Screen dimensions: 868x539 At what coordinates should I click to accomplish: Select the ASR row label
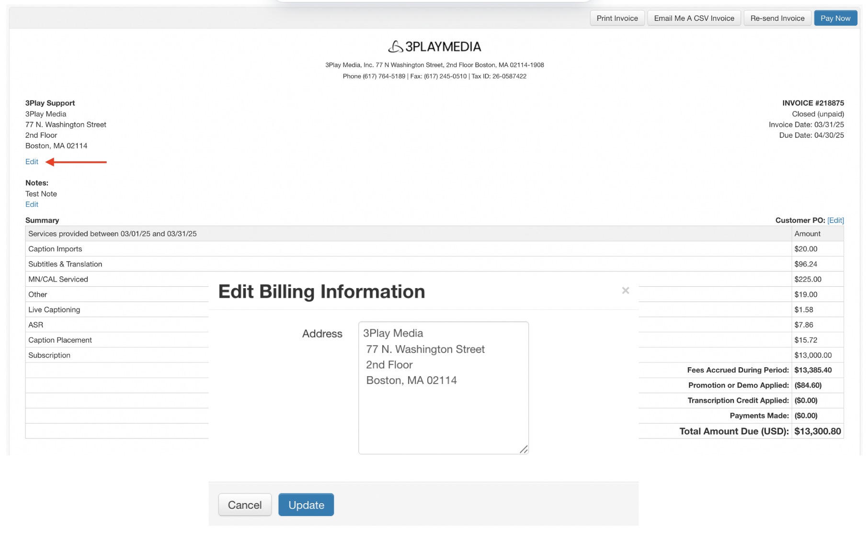[x=35, y=325]
